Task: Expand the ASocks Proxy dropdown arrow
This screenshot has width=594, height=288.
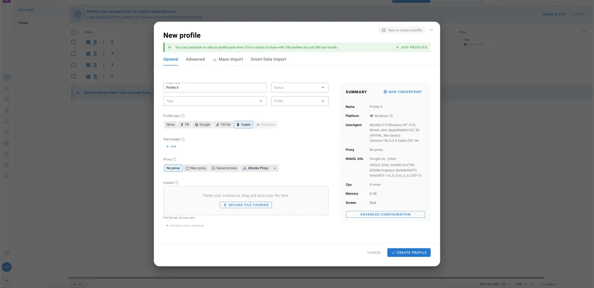Action: 275,168
